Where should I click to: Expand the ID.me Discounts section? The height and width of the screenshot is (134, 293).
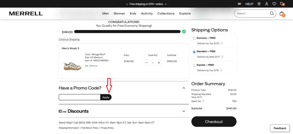pyautogui.click(x=184, y=111)
